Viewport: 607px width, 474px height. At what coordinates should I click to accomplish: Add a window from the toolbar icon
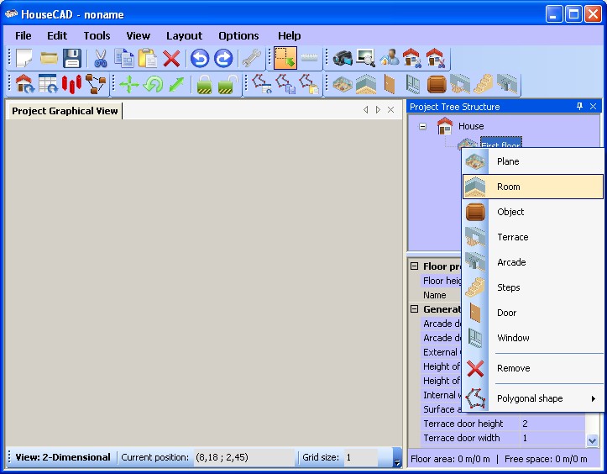click(413, 84)
